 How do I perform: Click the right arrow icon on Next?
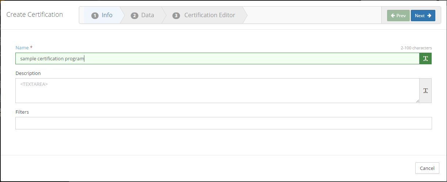coord(429,16)
